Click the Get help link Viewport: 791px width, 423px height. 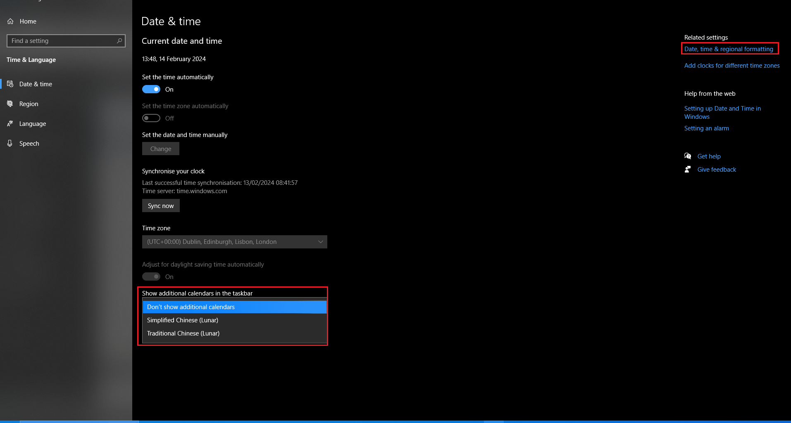pos(709,156)
